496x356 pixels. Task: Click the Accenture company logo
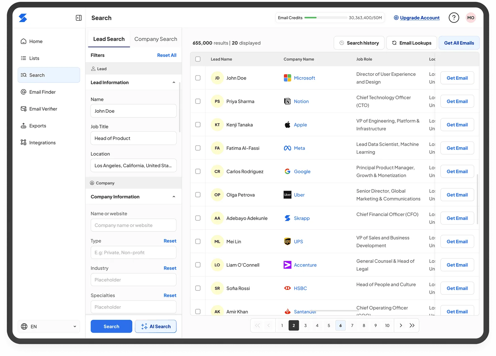tap(287, 265)
